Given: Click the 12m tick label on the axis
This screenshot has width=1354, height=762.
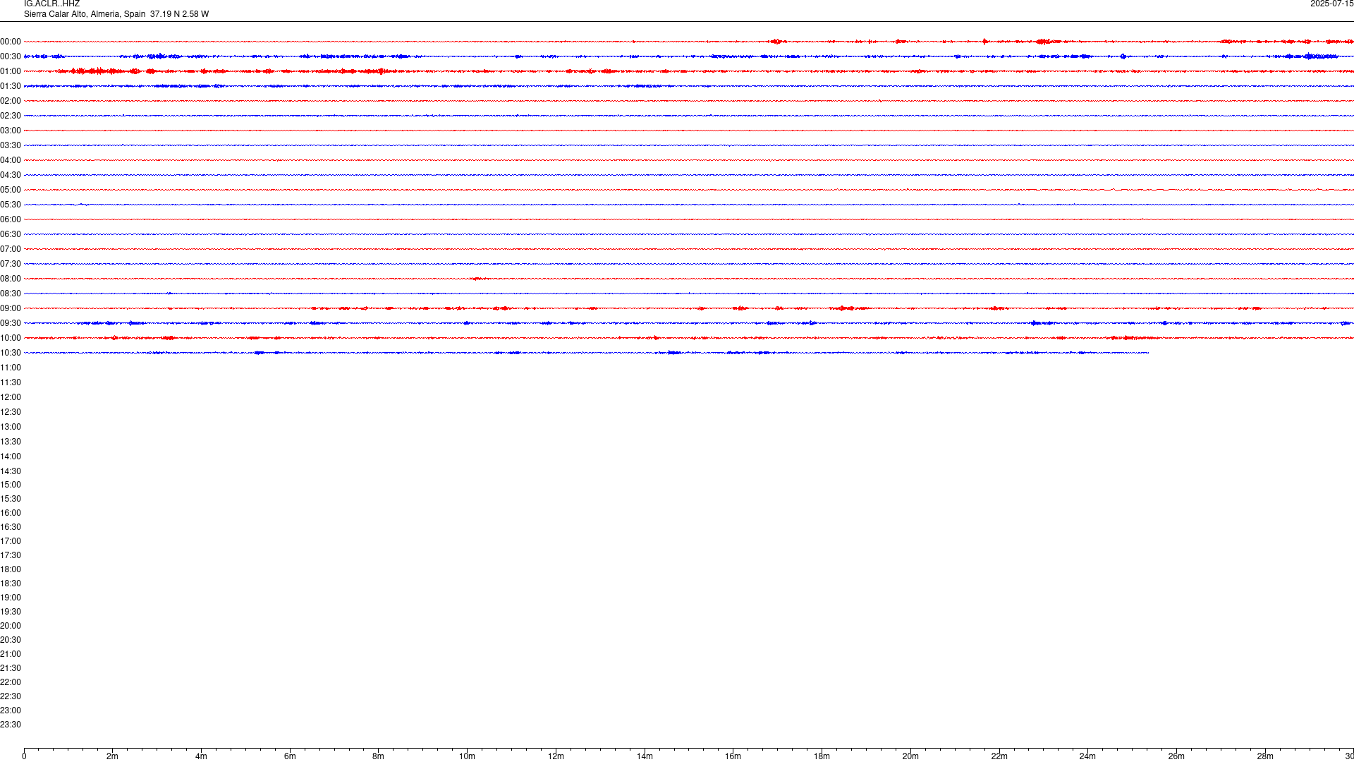Looking at the screenshot, I should [556, 756].
